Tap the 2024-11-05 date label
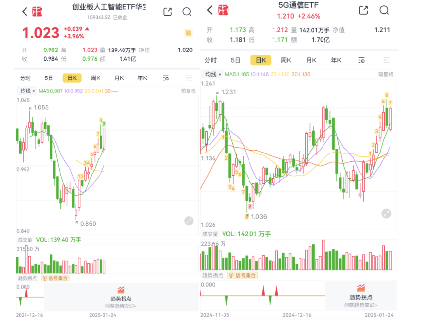 click(215, 315)
